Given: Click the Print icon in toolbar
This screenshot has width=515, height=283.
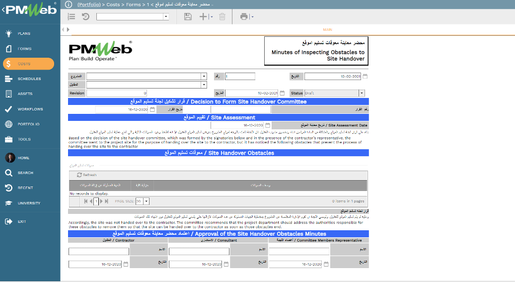Looking at the screenshot, I should 244,17.
